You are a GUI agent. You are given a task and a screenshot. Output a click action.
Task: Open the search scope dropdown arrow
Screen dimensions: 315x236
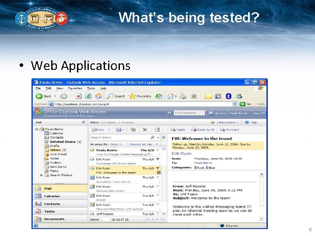point(158,138)
